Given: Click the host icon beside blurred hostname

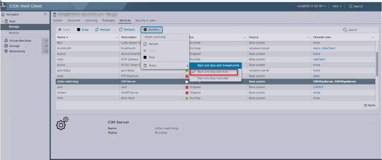Looking at the screenshot, I should pos(54,15).
